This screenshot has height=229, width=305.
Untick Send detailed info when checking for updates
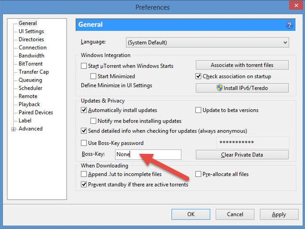pos(84,130)
